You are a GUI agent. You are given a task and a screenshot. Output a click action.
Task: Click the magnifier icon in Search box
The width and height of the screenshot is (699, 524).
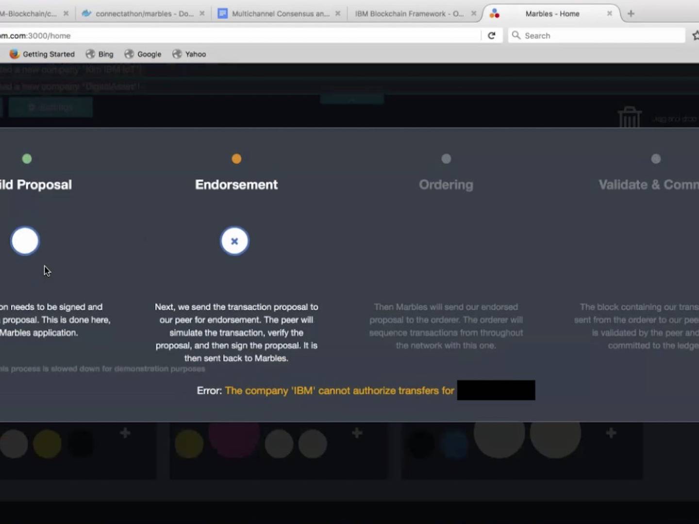tap(516, 35)
